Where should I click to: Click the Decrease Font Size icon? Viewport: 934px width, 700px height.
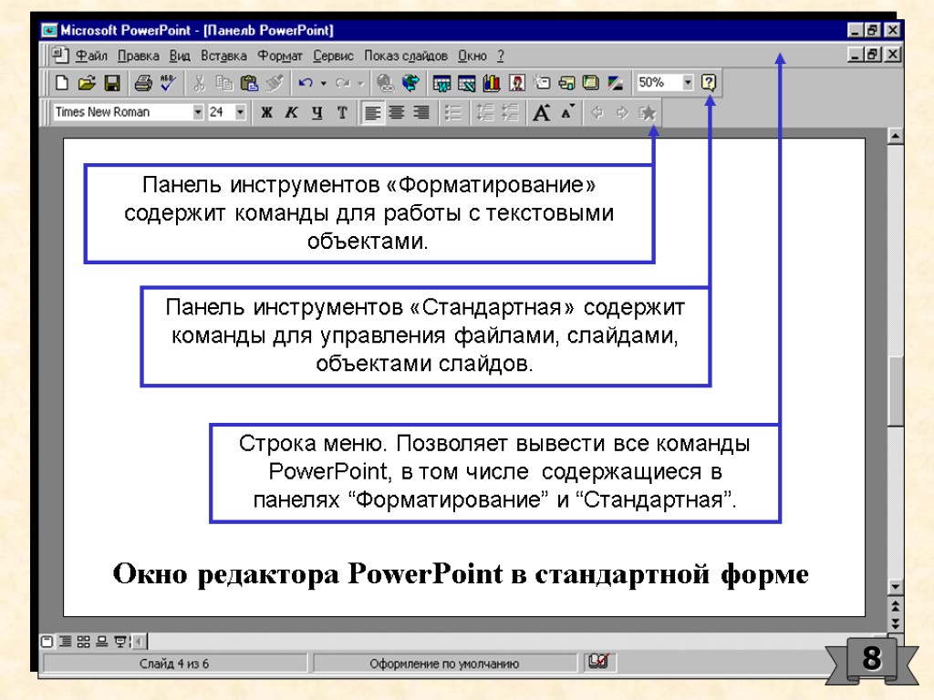(567, 112)
